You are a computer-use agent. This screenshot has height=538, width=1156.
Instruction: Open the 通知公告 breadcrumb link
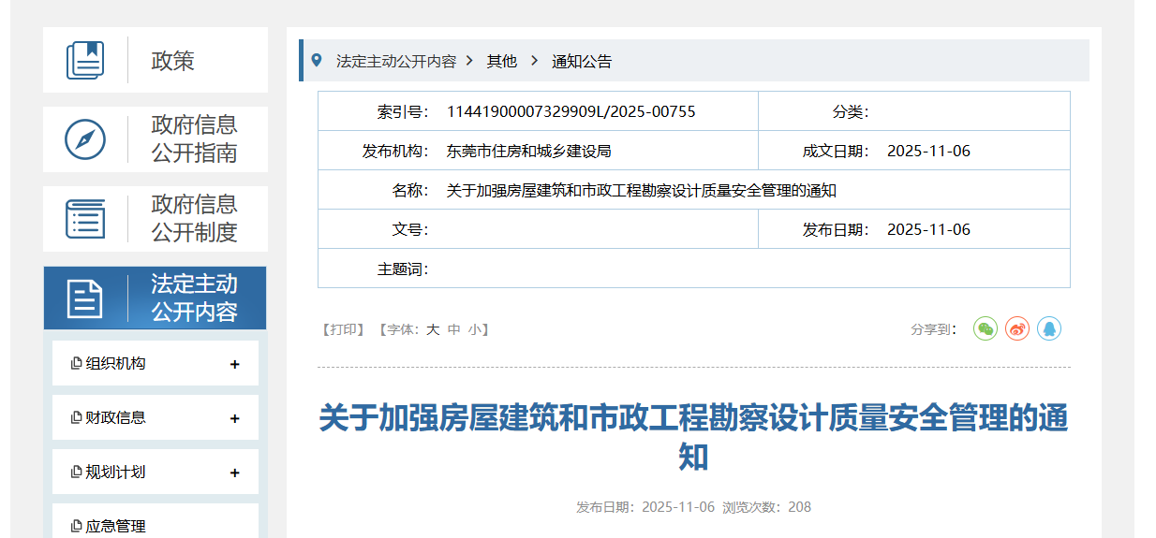click(582, 62)
